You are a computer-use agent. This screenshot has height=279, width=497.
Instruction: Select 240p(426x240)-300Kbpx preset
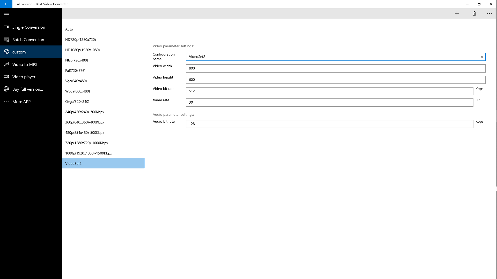click(x=103, y=112)
